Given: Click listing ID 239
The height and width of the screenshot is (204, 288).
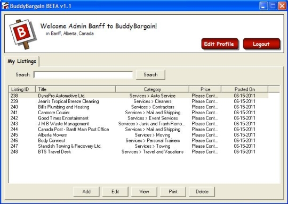Looking at the screenshot, I should pyautogui.click(x=14, y=101).
